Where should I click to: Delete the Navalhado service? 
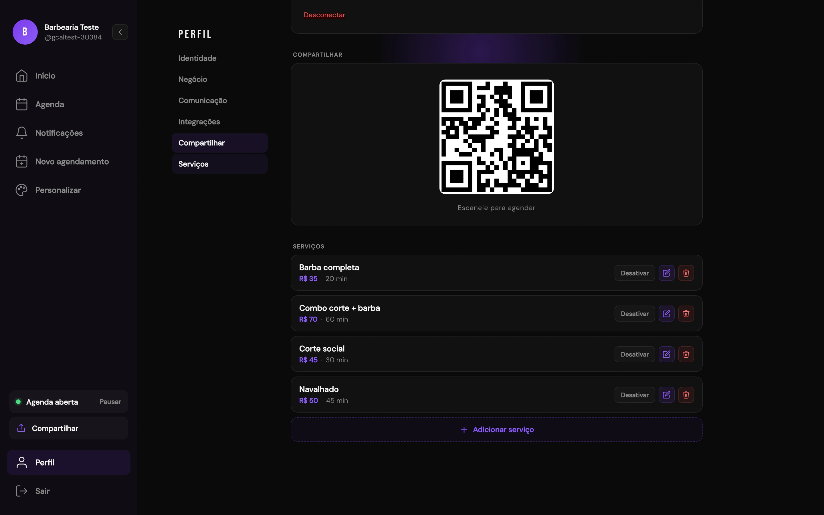pos(686,395)
